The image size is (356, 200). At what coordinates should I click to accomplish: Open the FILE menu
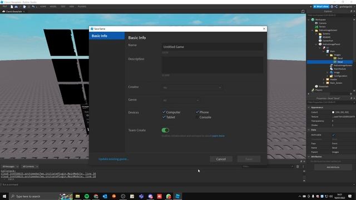click(x=4, y=7)
